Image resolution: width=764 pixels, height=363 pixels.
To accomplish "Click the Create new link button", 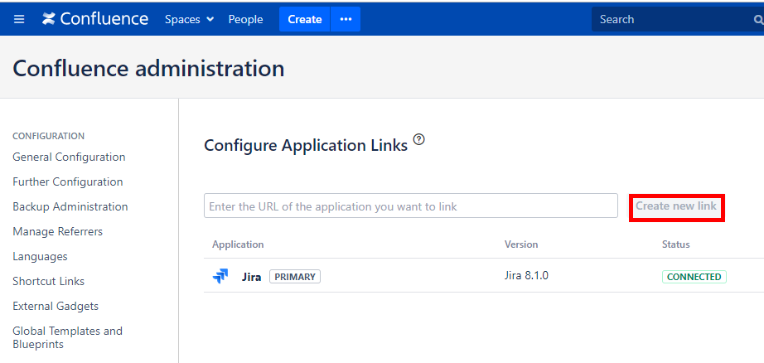I will (676, 206).
